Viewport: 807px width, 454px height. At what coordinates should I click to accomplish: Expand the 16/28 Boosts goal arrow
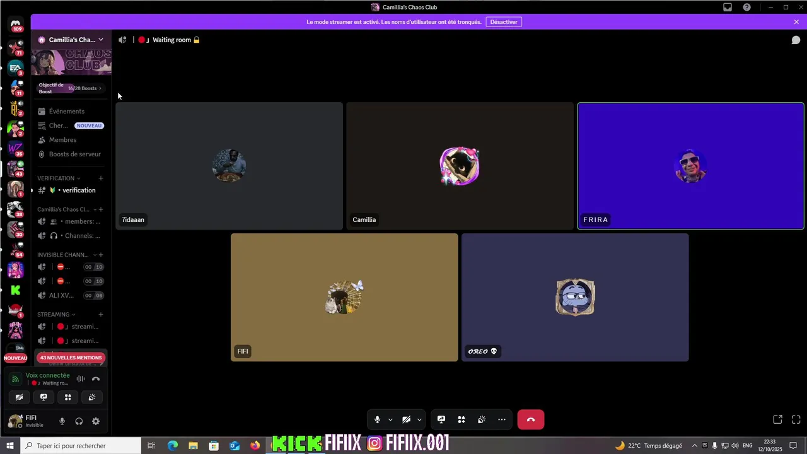pyautogui.click(x=100, y=88)
